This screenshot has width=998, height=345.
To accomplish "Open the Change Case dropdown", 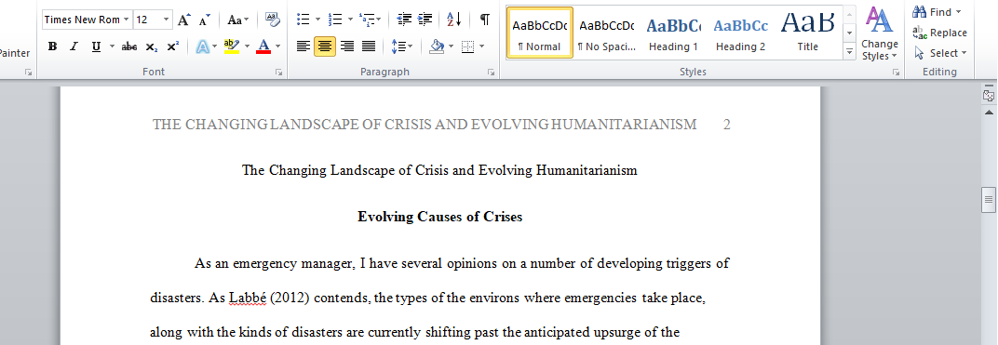I will [x=238, y=20].
